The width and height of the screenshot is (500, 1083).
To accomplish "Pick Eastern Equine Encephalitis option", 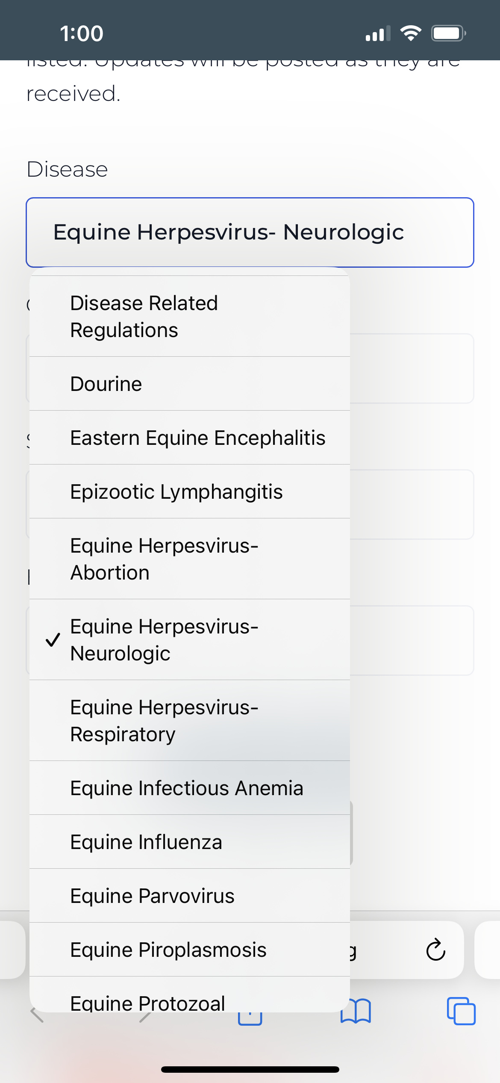I will point(190,438).
